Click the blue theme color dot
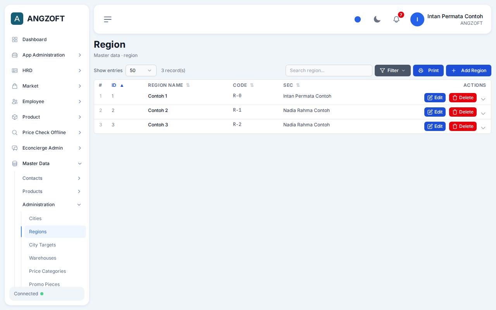Viewport: 496px width, 310px height. 358,19
